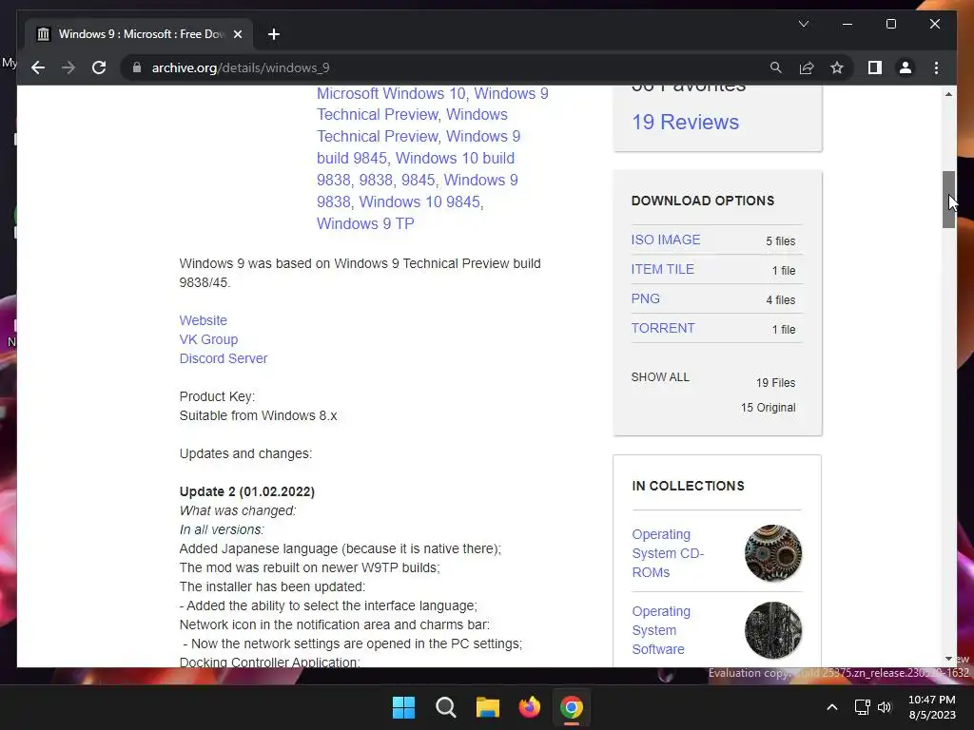Open Operating System Software collection link
Image resolution: width=974 pixels, height=730 pixels.
point(661,630)
